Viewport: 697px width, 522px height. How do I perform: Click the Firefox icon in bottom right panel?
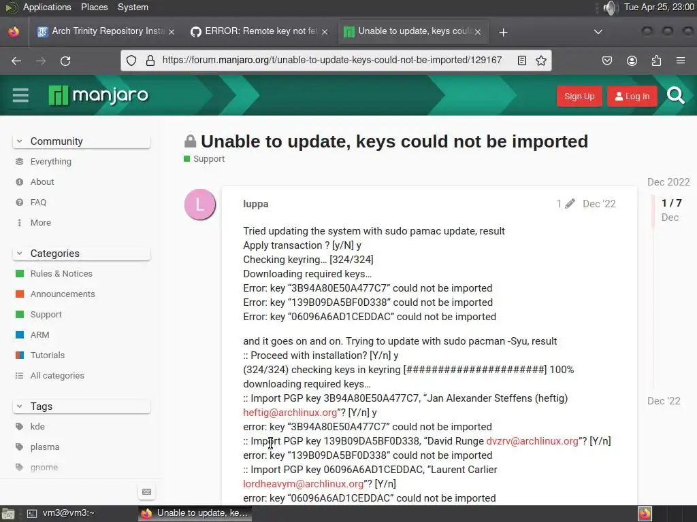click(x=645, y=514)
